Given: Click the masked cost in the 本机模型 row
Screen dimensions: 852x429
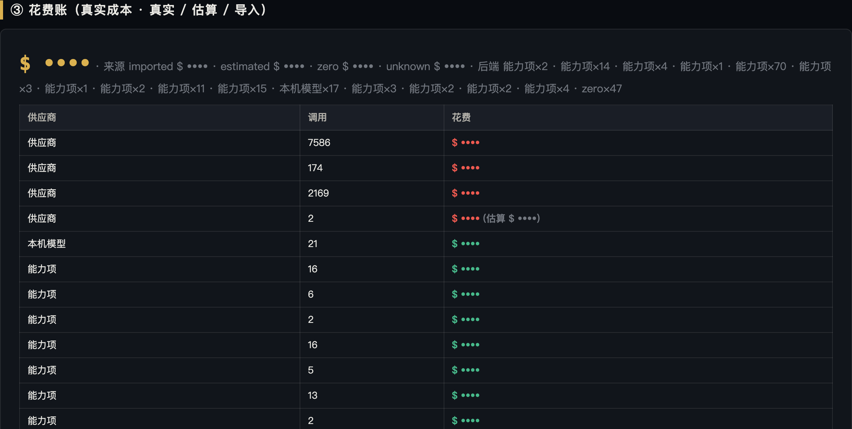Looking at the screenshot, I should tap(465, 244).
